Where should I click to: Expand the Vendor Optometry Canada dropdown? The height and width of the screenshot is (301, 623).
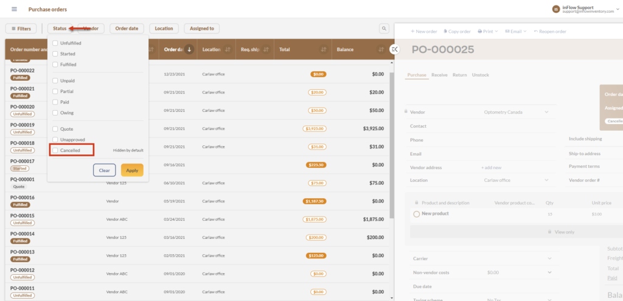547,112
